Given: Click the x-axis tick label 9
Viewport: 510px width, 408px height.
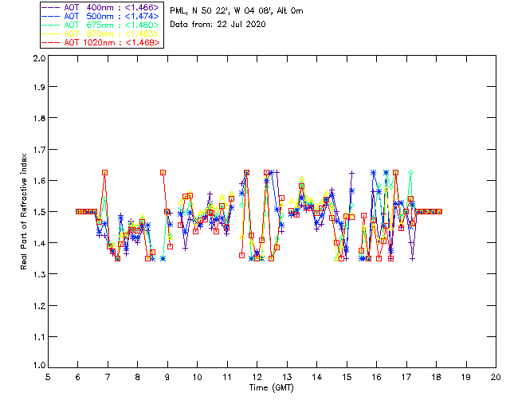Looking at the screenshot, I should click(x=167, y=377).
